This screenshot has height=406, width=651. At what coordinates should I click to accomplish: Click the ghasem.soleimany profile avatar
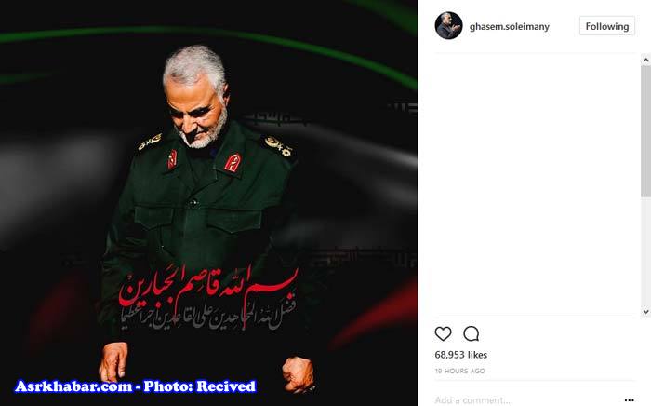(448, 26)
